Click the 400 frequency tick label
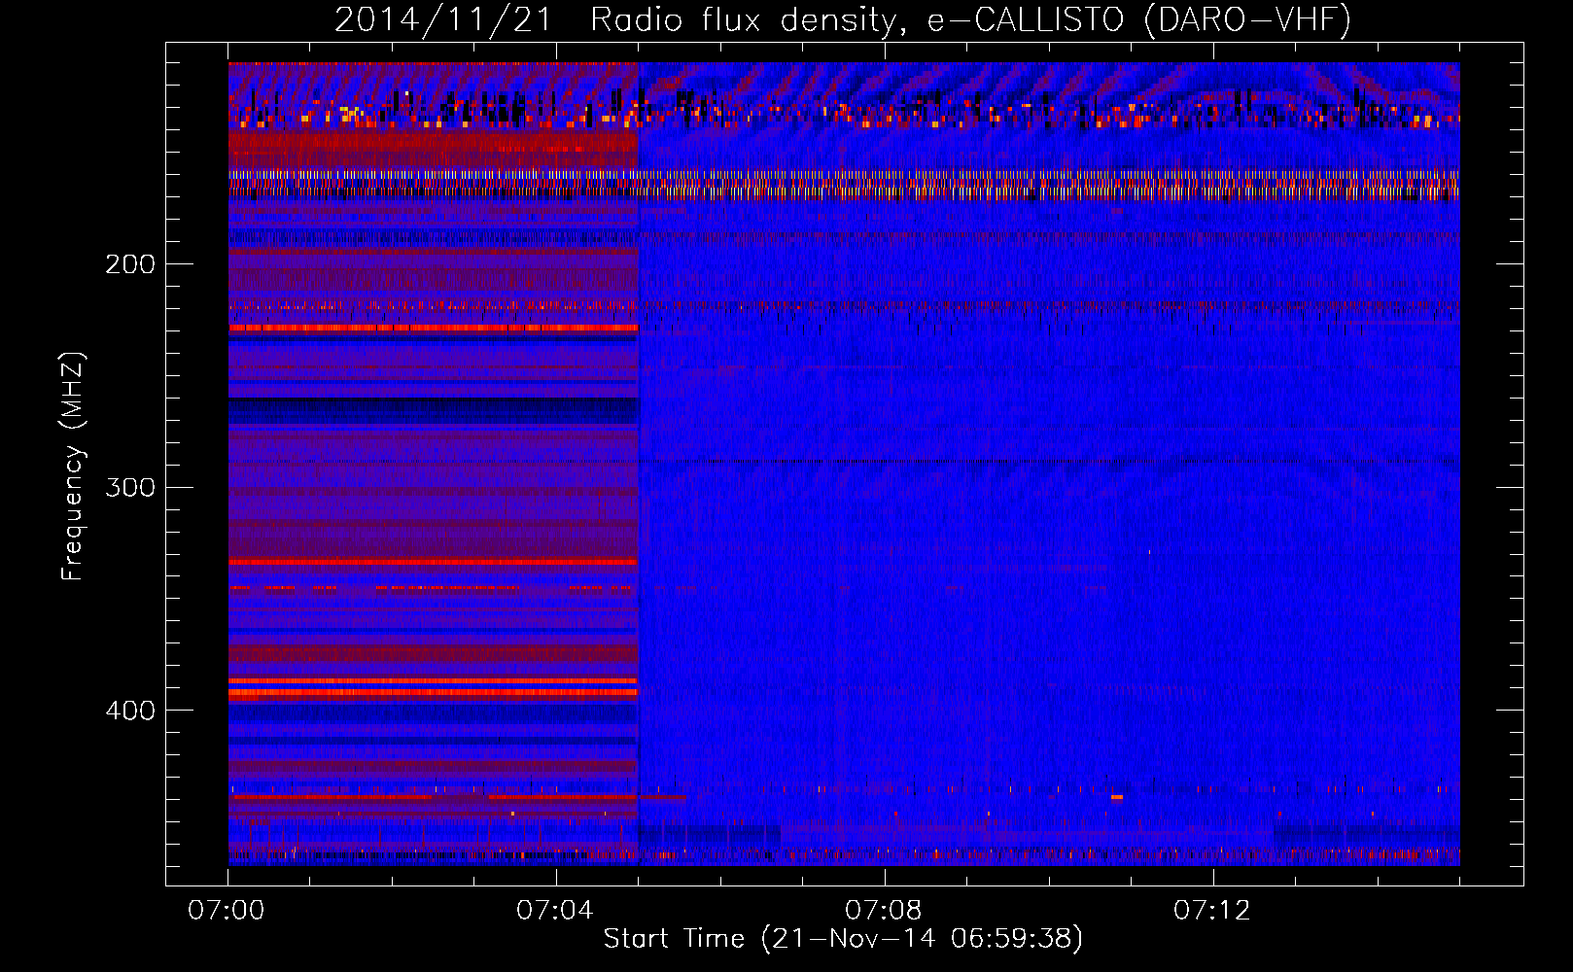 [130, 711]
